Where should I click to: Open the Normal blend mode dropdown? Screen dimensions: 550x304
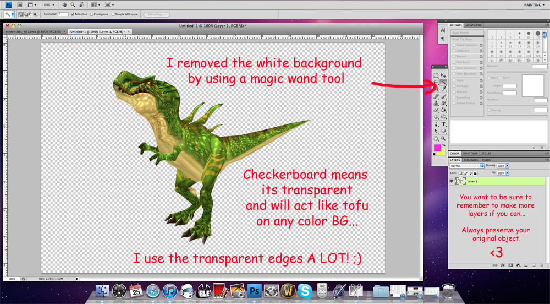point(467,166)
